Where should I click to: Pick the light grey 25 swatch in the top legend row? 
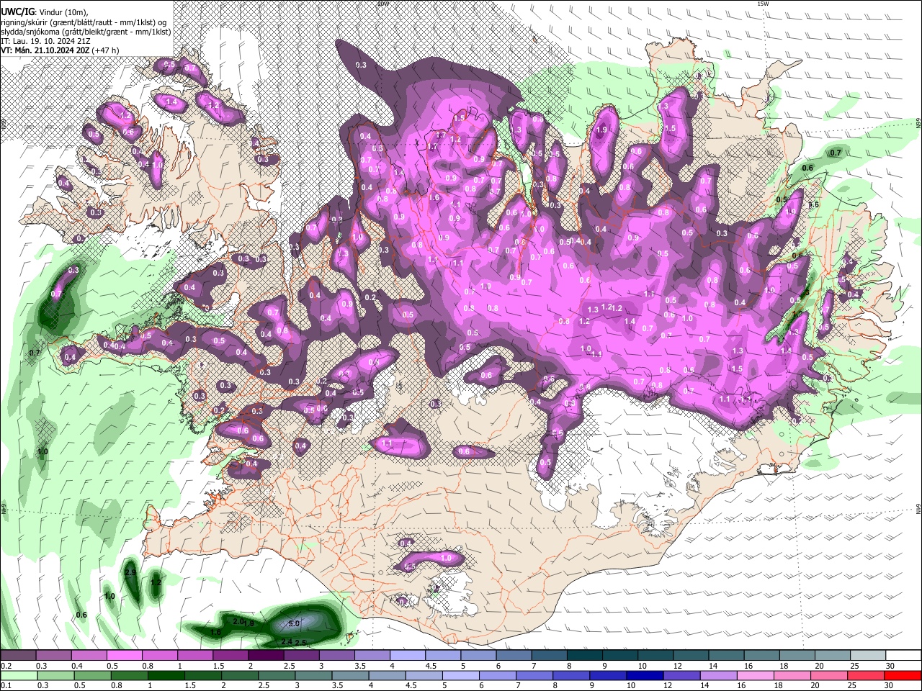[x=868, y=656]
